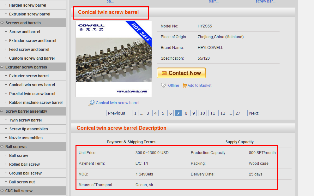The image size is (314, 196).
Task: Click the Offline chat status icon
Action: 163,86
